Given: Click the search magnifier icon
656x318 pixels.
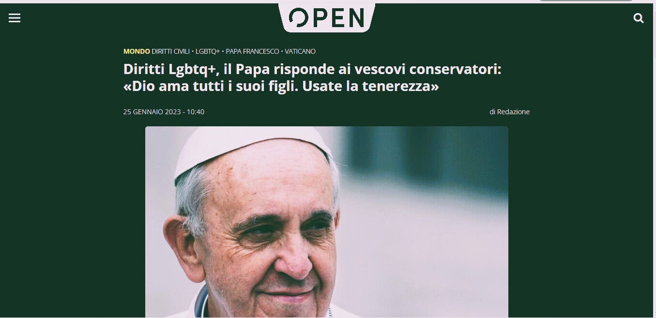Looking at the screenshot, I should click(x=639, y=18).
